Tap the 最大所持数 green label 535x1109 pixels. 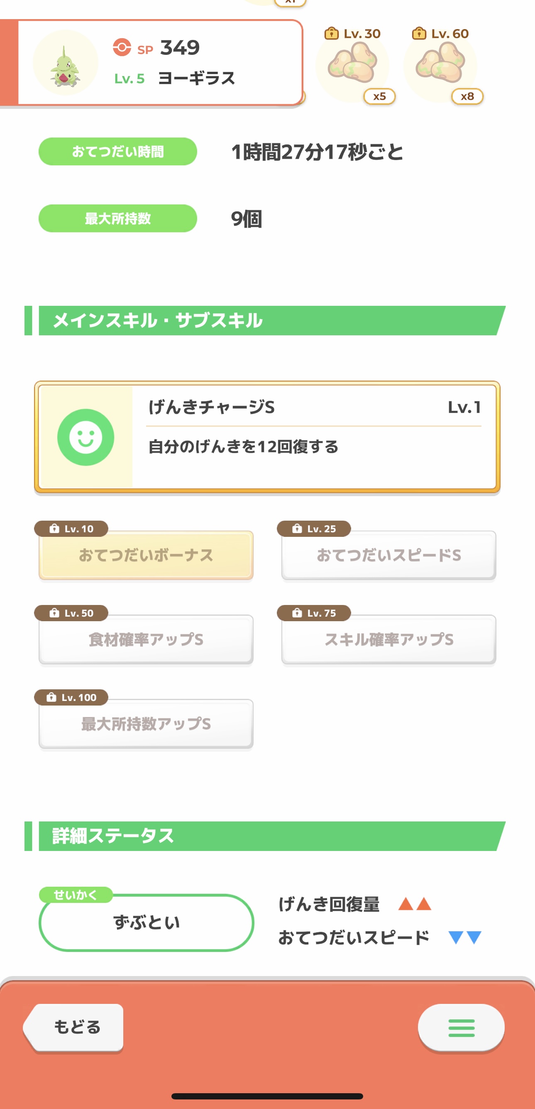118,218
